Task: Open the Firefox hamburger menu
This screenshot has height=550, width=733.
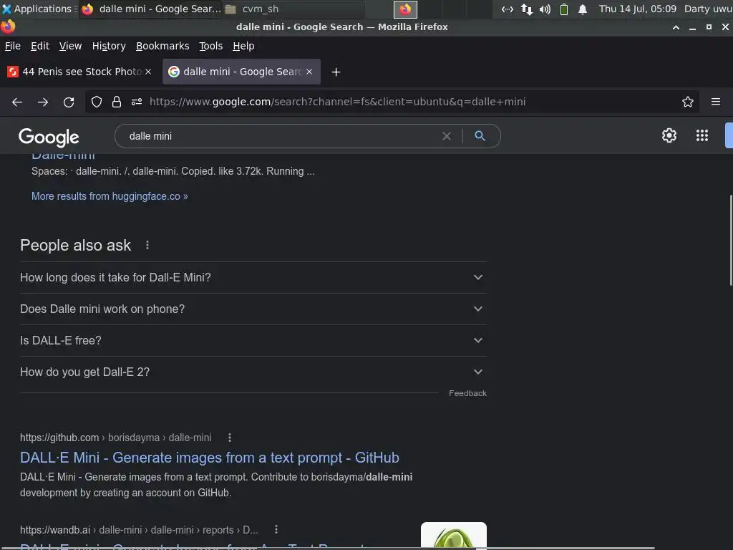Action: (716, 102)
